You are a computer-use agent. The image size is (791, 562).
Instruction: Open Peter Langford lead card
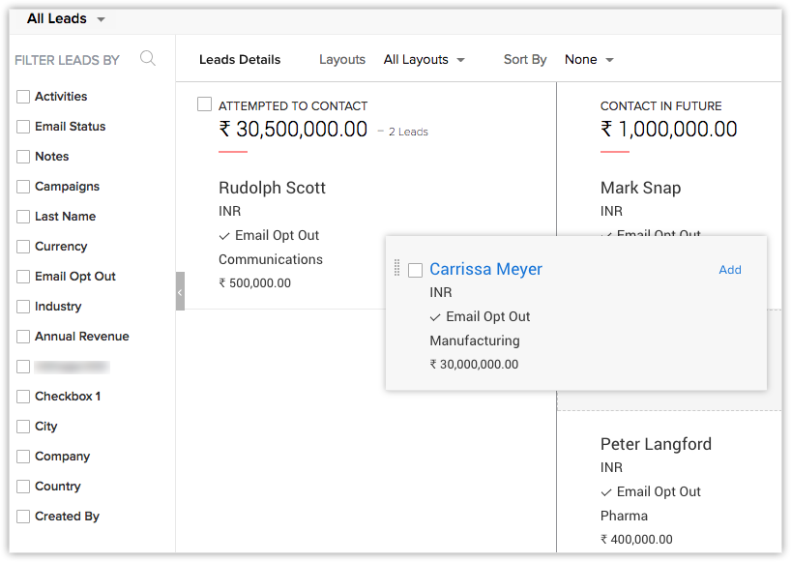coord(656,444)
